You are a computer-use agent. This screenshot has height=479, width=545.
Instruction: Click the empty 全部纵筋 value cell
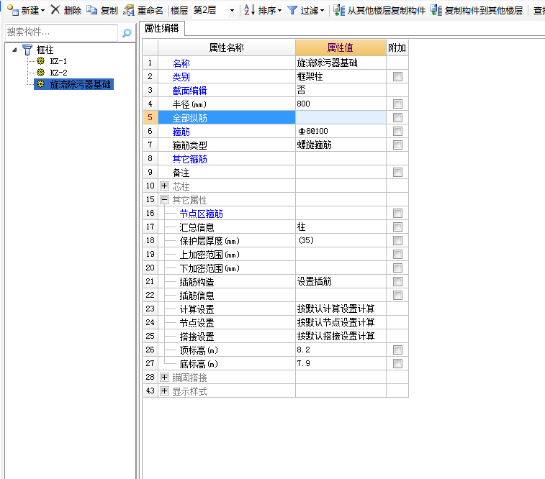tap(341, 117)
